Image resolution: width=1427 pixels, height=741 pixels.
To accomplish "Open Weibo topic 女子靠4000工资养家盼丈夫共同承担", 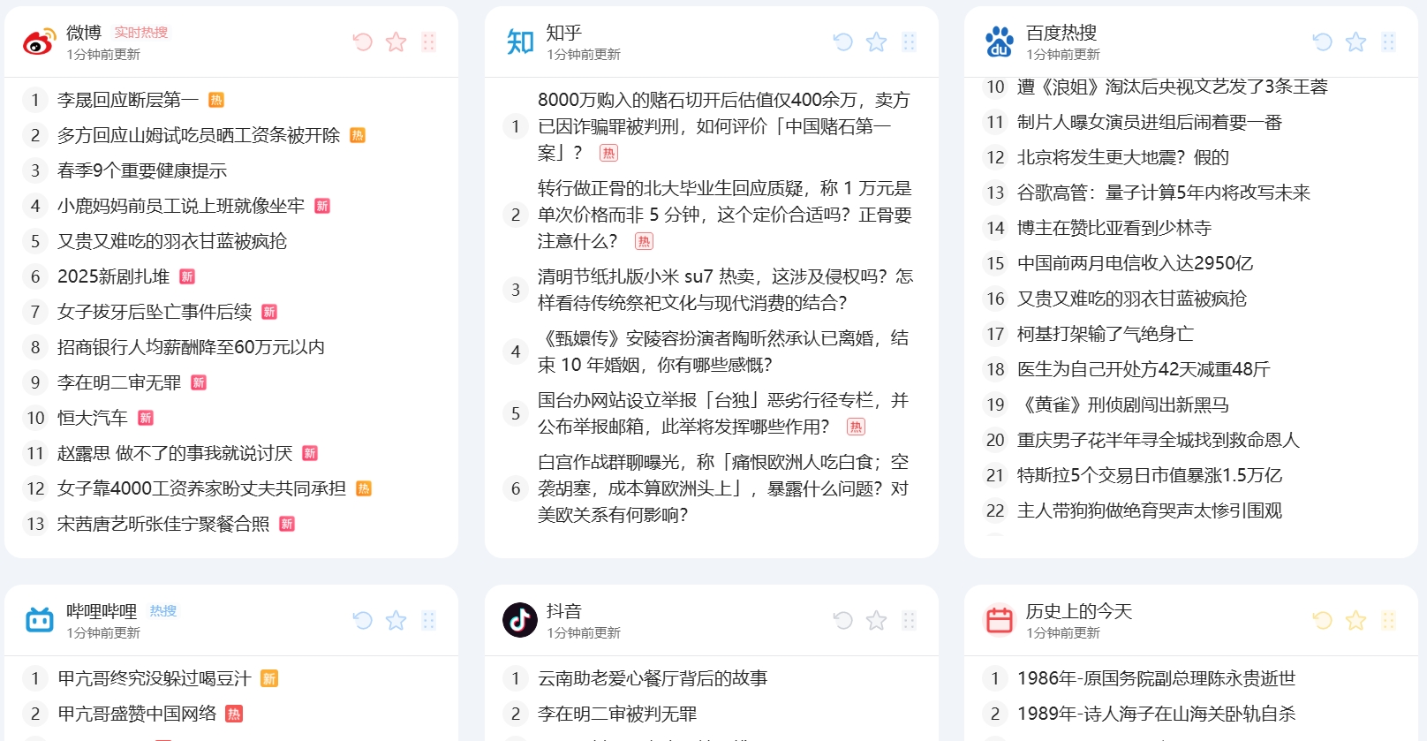I will click(201, 488).
